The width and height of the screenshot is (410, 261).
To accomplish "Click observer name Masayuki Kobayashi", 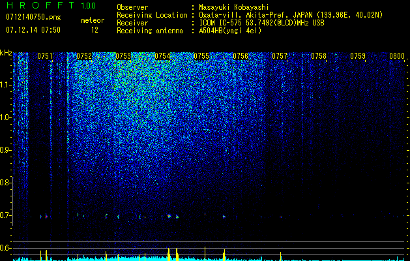I will 234,7.
